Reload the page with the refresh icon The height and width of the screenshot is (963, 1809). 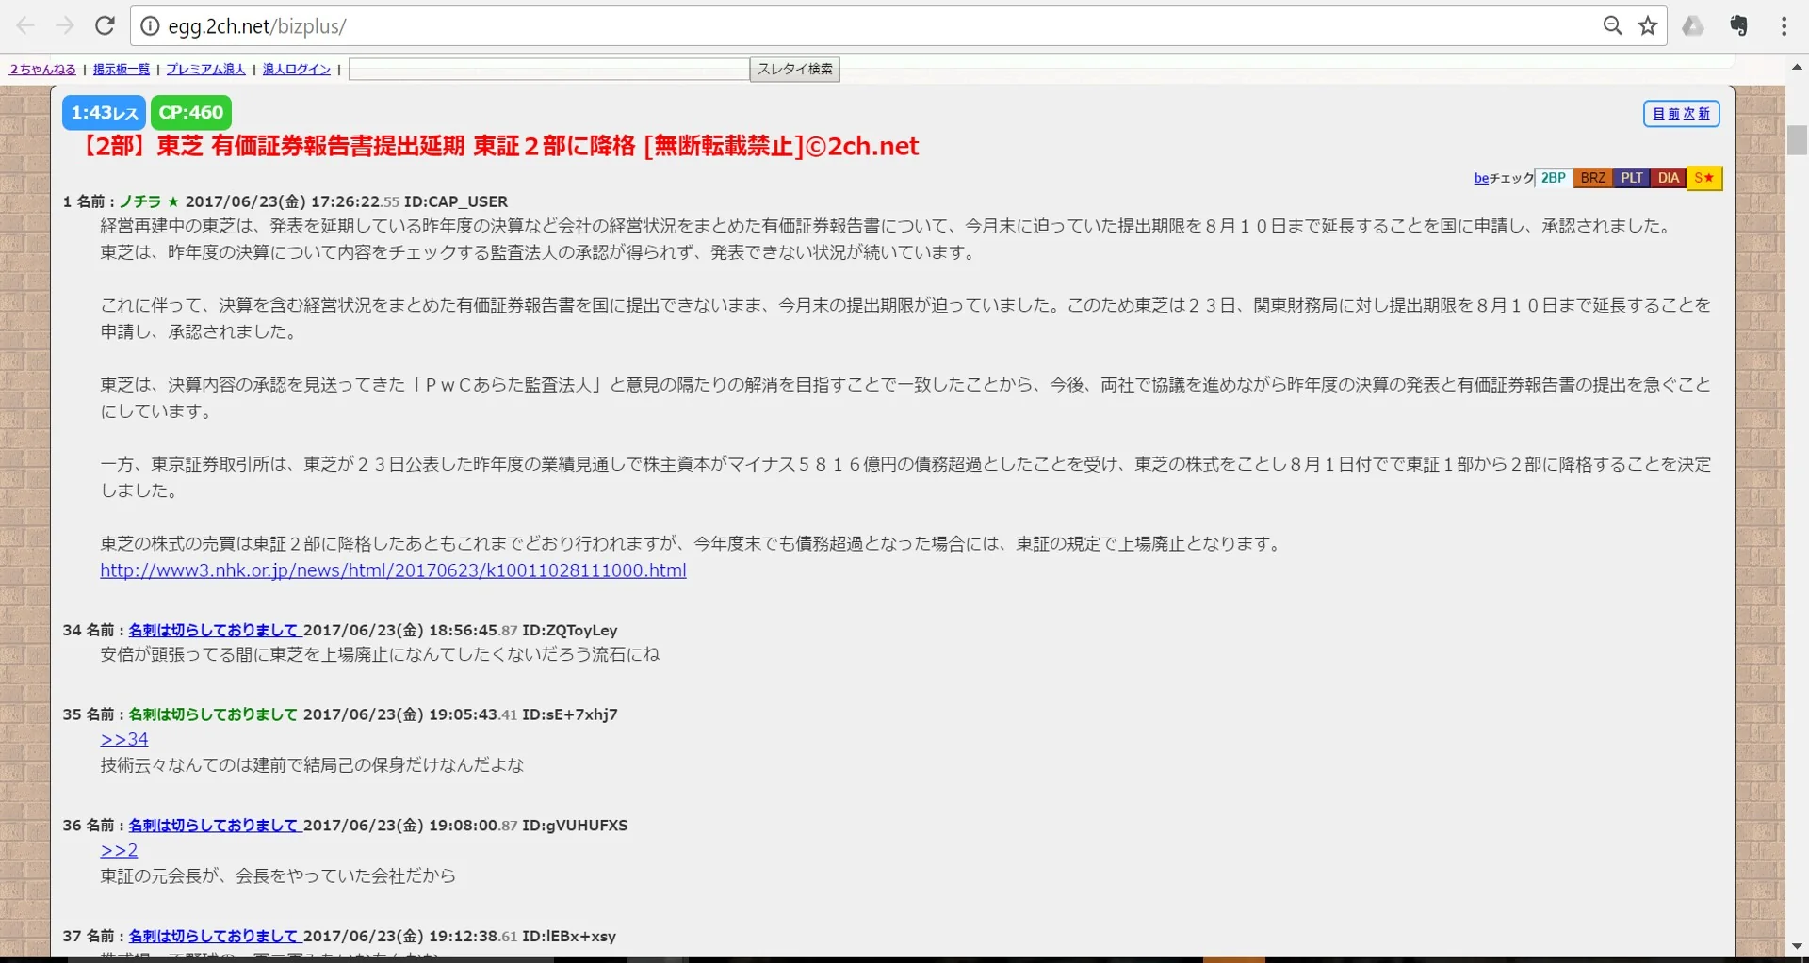point(105,25)
